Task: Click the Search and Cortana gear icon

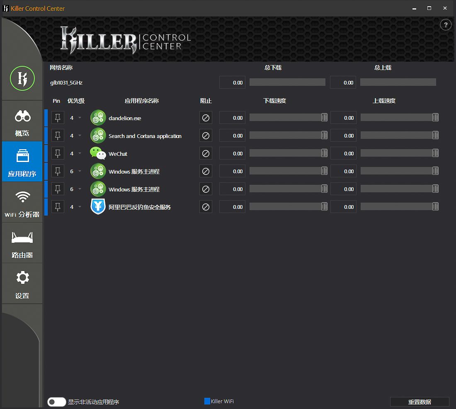Action: 98,136
